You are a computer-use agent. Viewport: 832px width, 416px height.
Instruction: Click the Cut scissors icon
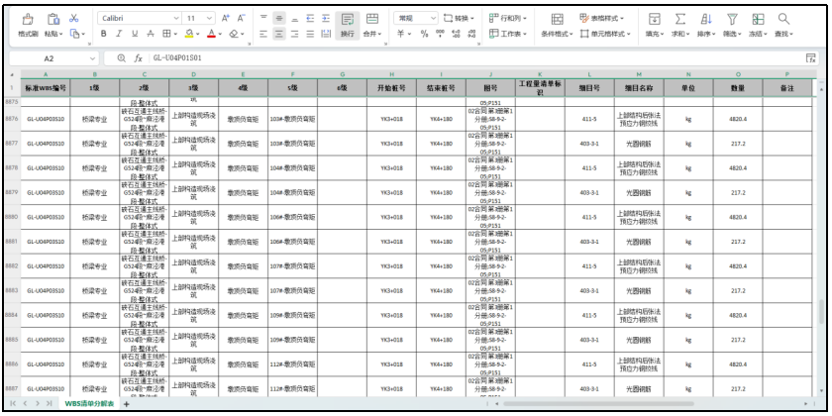(74, 19)
